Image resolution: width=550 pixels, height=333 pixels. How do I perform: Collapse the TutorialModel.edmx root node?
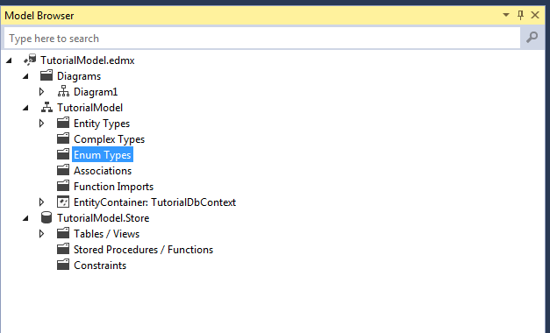[x=9, y=60]
